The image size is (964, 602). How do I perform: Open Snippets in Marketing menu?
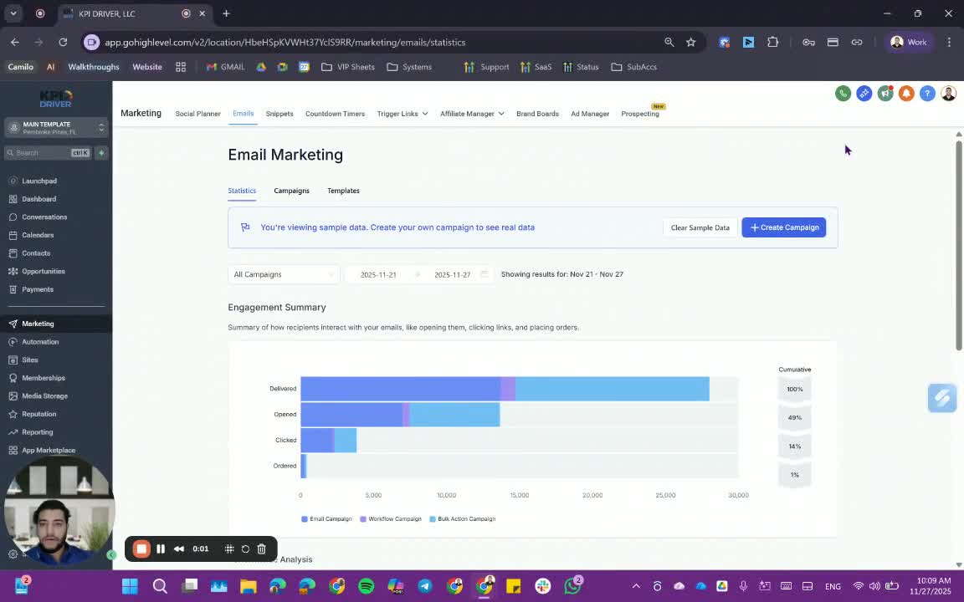tap(279, 114)
